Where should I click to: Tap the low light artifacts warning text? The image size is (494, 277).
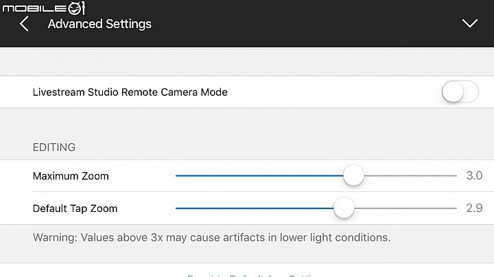coord(211,237)
